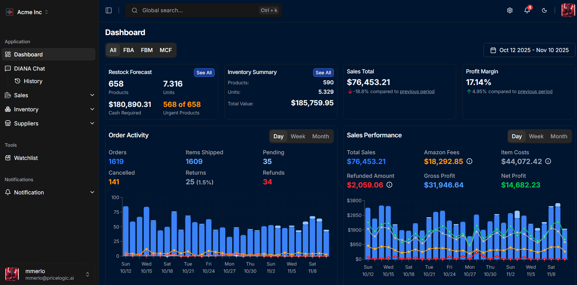The height and width of the screenshot is (285, 577).
Task: Toggle dark mode with moon icon
Action: click(544, 10)
